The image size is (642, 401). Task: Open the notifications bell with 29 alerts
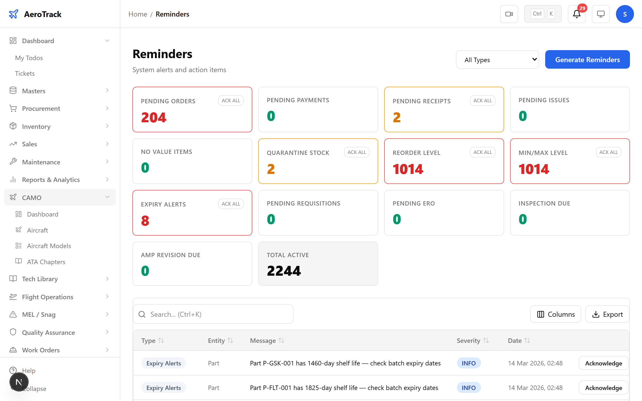pyautogui.click(x=576, y=14)
